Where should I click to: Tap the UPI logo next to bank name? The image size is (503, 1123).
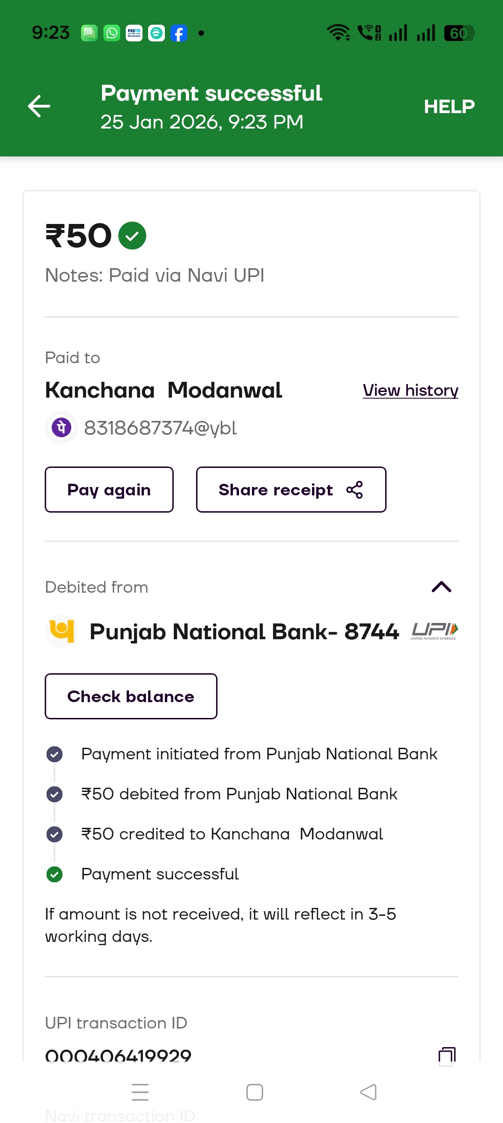point(435,631)
